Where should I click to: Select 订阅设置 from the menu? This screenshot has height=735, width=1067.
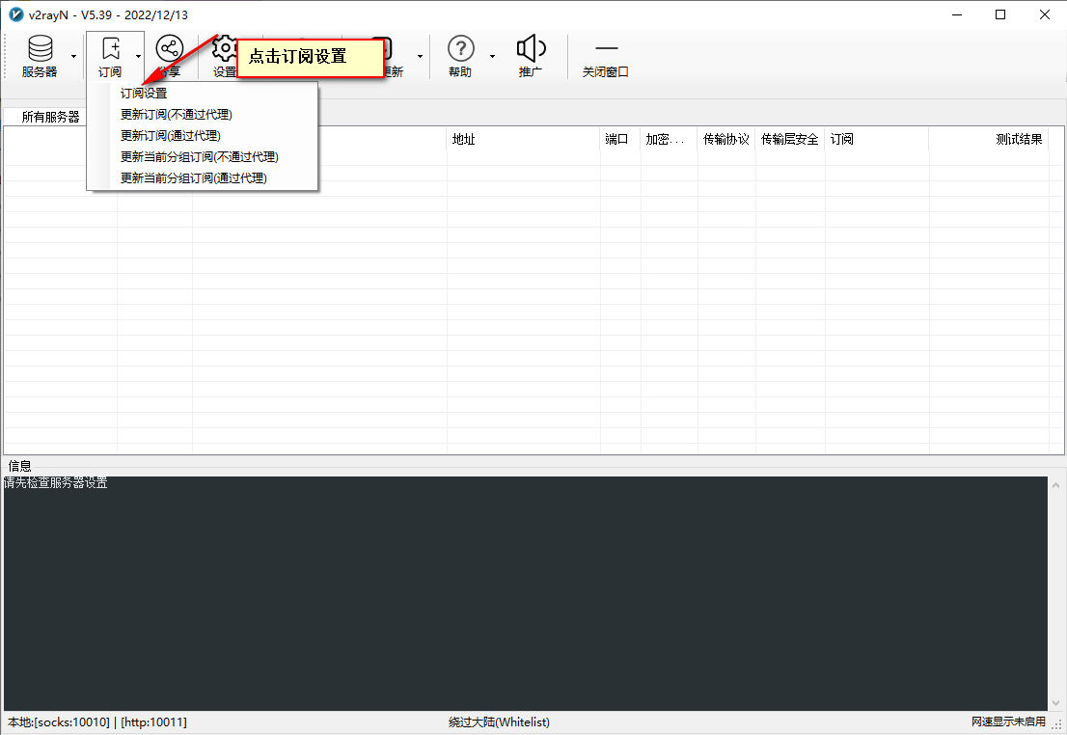[x=144, y=94]
